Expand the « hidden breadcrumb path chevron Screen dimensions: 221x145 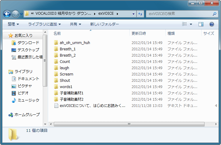[32, 13]
